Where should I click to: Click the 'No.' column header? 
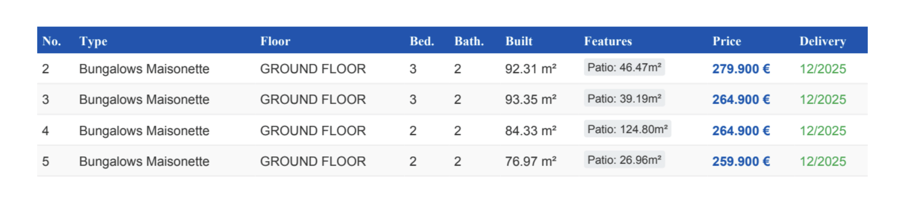(x=51, y=41)
